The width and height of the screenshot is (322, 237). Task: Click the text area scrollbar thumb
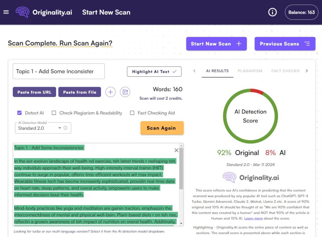point(181,169)
